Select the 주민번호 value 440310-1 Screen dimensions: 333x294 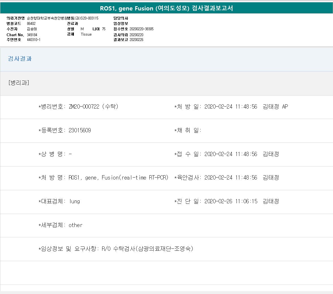(x=34, y=40)
